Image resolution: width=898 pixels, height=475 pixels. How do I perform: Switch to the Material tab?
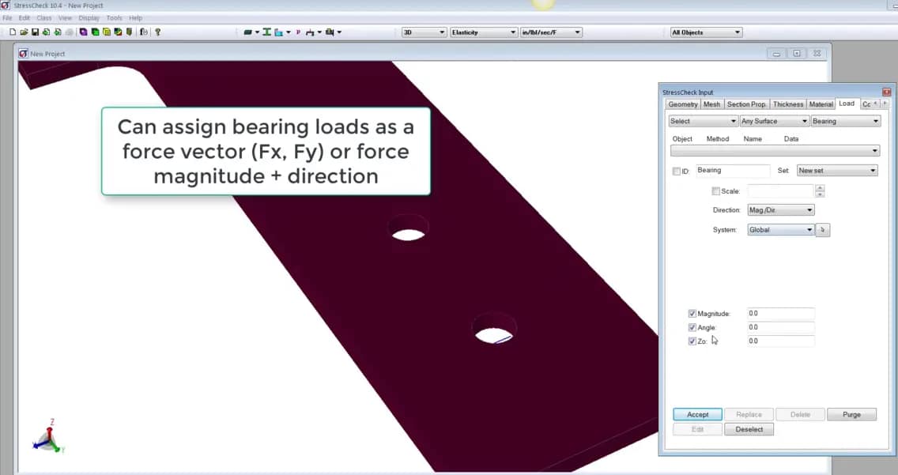click(821, 104)
